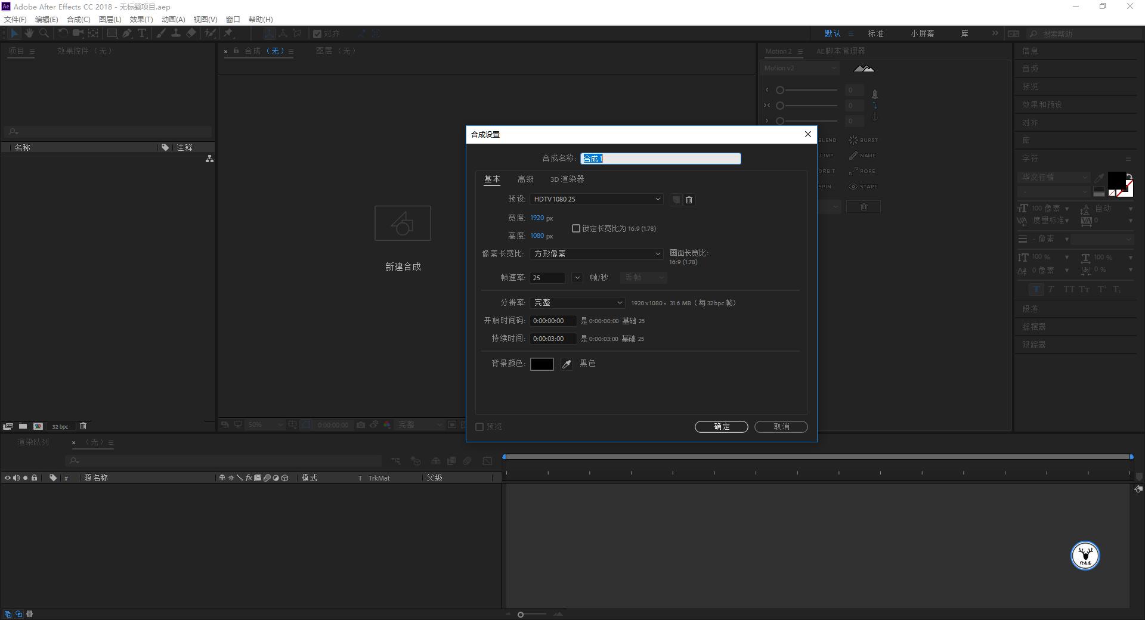
Task: Click the save preset icon
Action: (x=676, y=200)
